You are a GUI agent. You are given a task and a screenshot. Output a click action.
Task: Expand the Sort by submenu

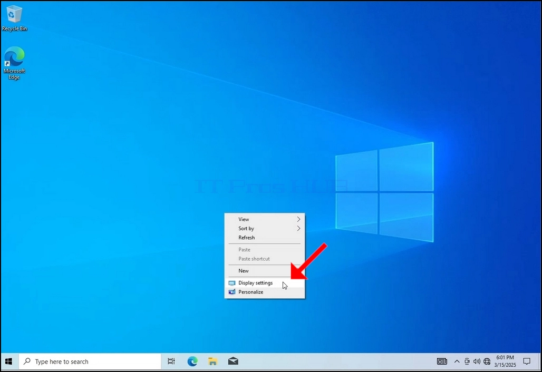265,228
